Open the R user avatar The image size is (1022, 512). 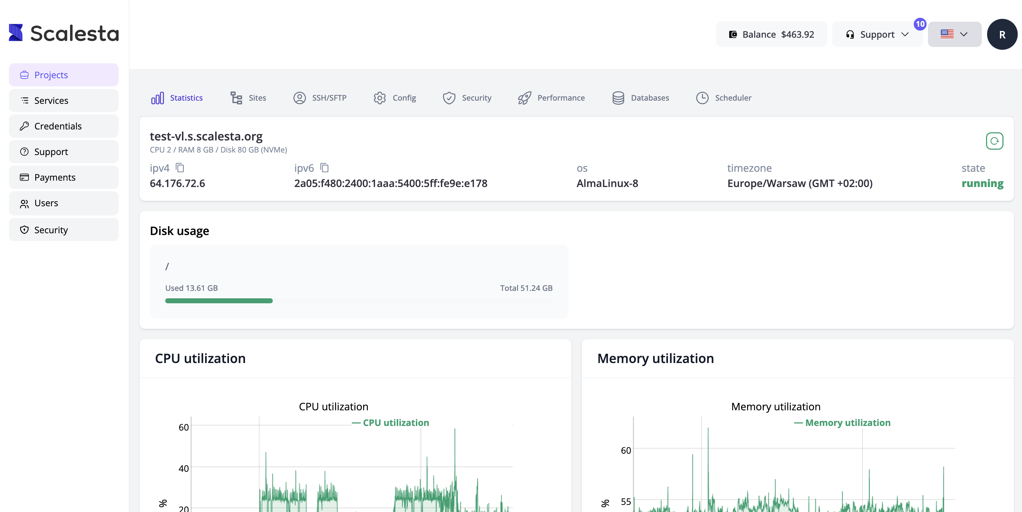[1002, 34]
